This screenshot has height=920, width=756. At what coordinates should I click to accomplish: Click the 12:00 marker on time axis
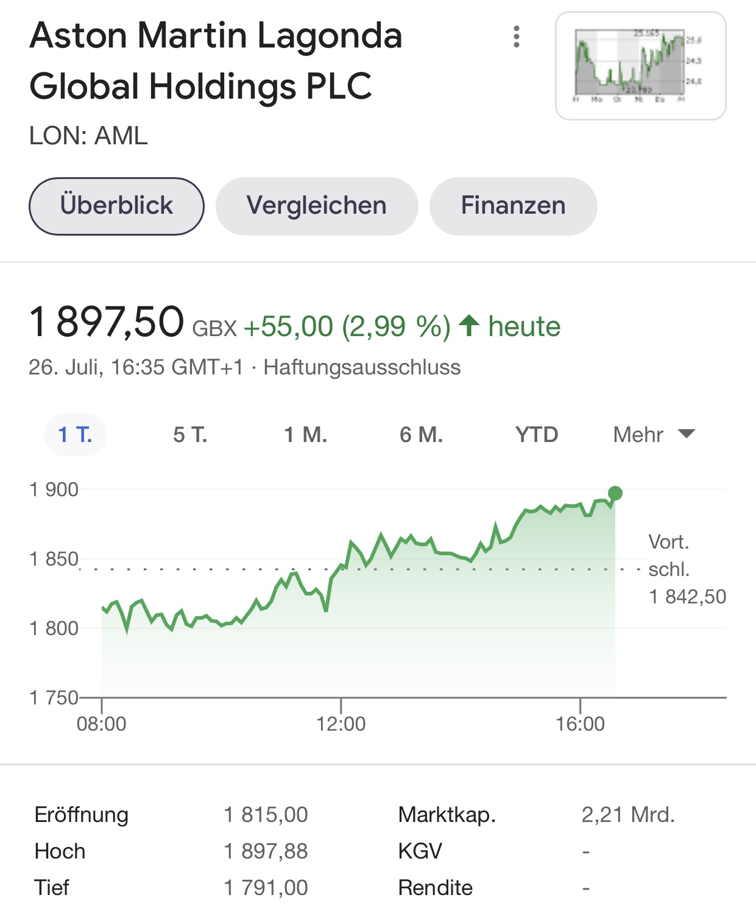click(341, 723)
